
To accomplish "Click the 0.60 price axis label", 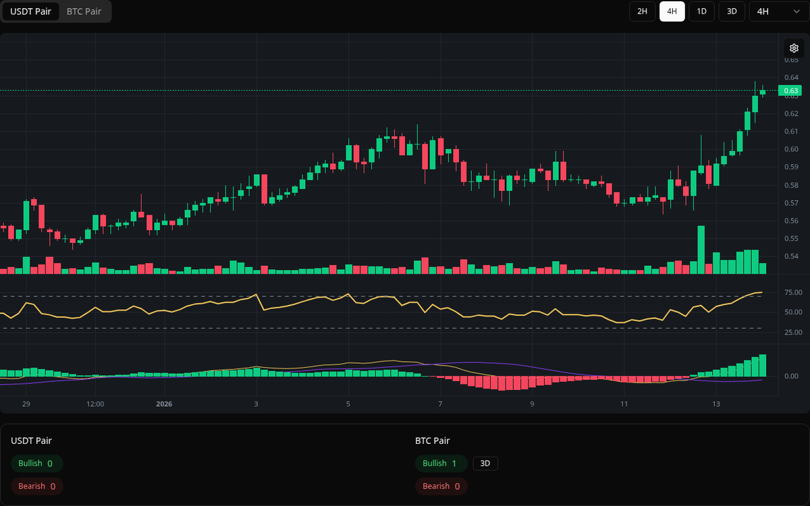I will click(x=791, y=149).
